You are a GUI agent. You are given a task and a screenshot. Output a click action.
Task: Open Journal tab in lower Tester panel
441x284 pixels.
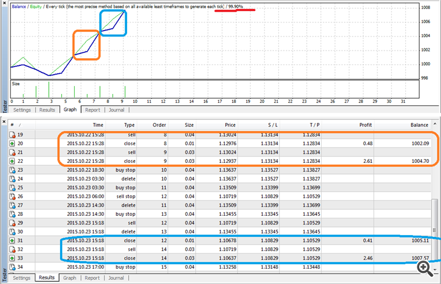click(x=116, y=278)
